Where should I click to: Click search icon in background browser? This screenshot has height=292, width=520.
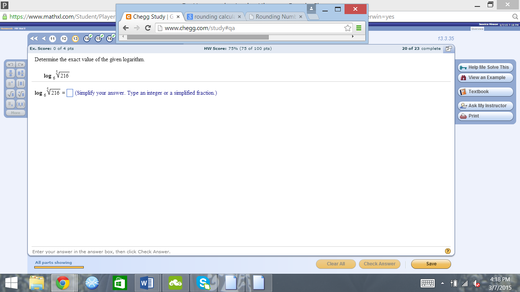(x=515, y=17)
